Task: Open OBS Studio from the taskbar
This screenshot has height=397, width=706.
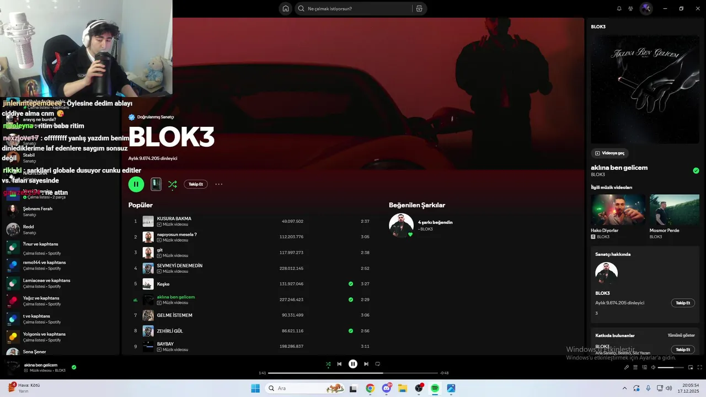Action: 419,388
